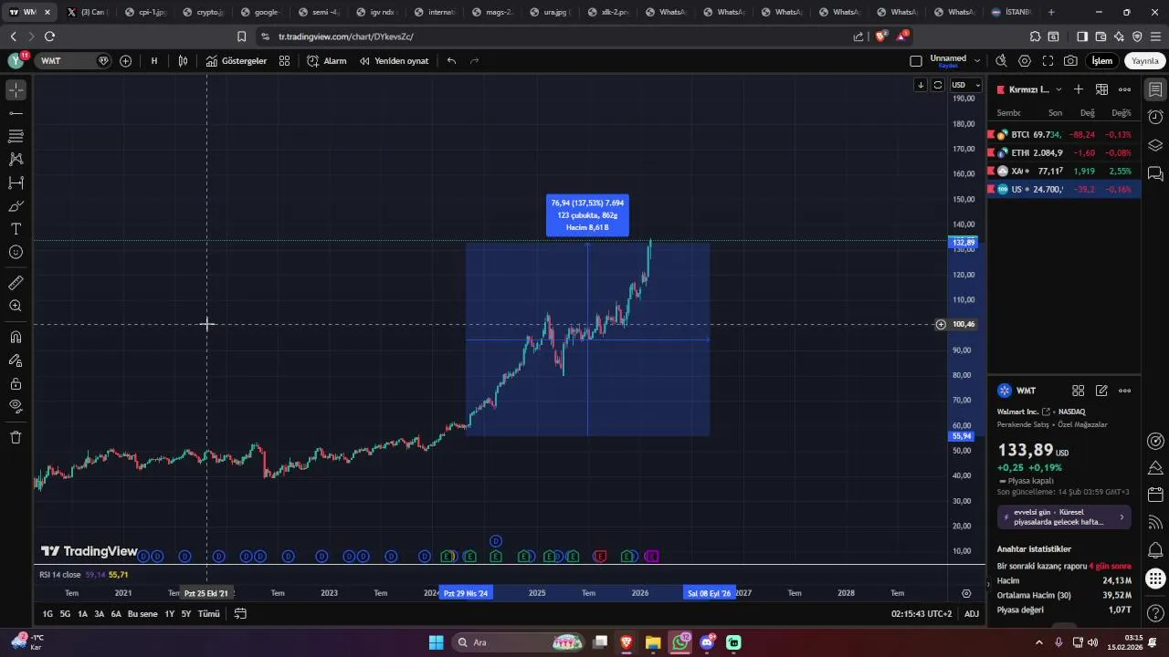1169x657 pixels.
Task: Toggle magnet mode for drawings
Action: coord(16,337)
